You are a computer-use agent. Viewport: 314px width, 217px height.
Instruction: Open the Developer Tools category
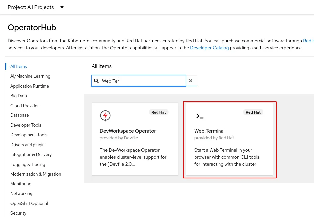pos(26,125)
